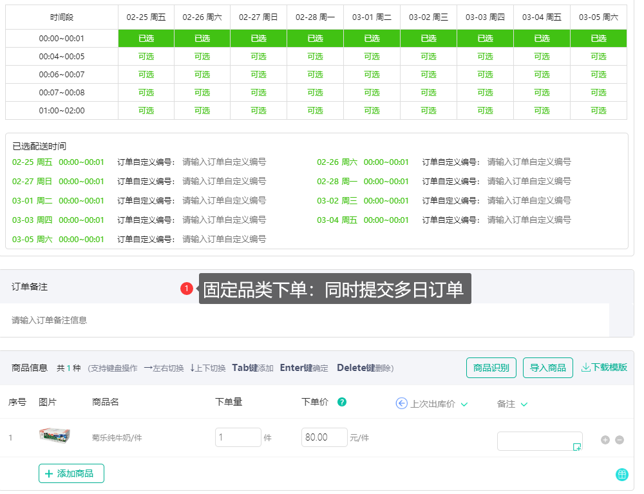Open the 上次出库价 dropdown
This screenshot has height=494, width=644.
(464, 403)
